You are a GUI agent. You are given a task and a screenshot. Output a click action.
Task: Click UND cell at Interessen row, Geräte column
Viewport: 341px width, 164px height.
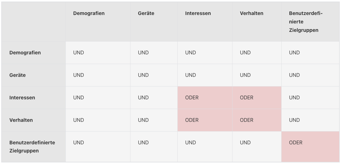143,98
